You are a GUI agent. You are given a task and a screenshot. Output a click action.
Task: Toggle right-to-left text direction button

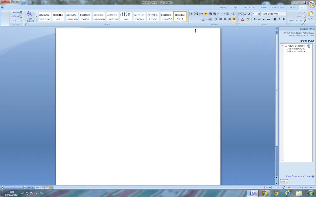click(206, 14)
